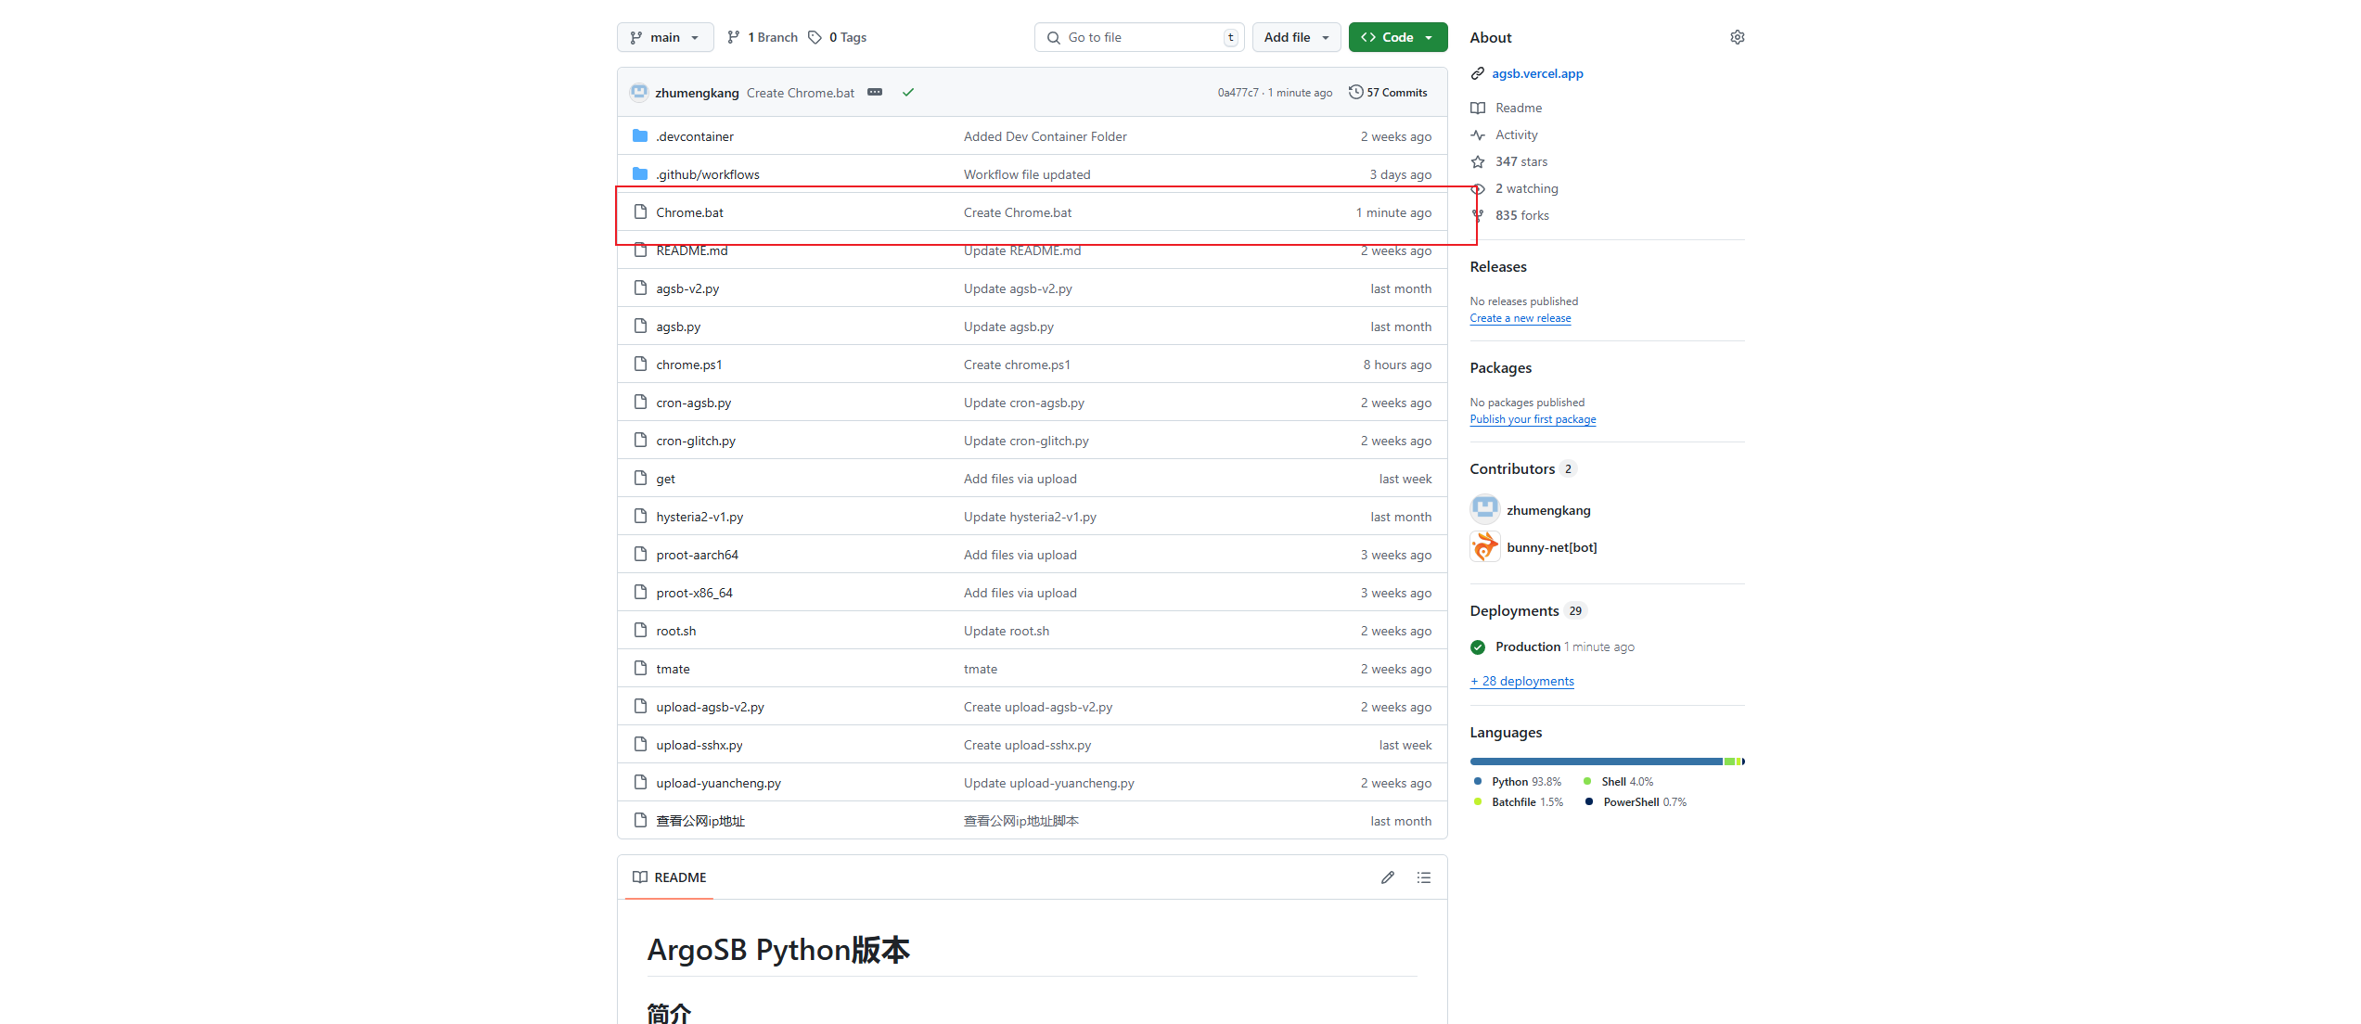Open the proot-x86_64 file

click(694, 593)
